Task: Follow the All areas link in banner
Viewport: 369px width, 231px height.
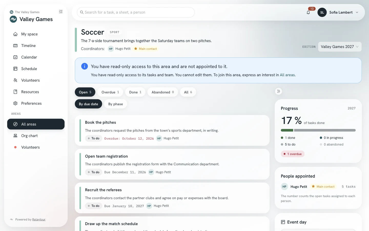Action: [287, 75]
